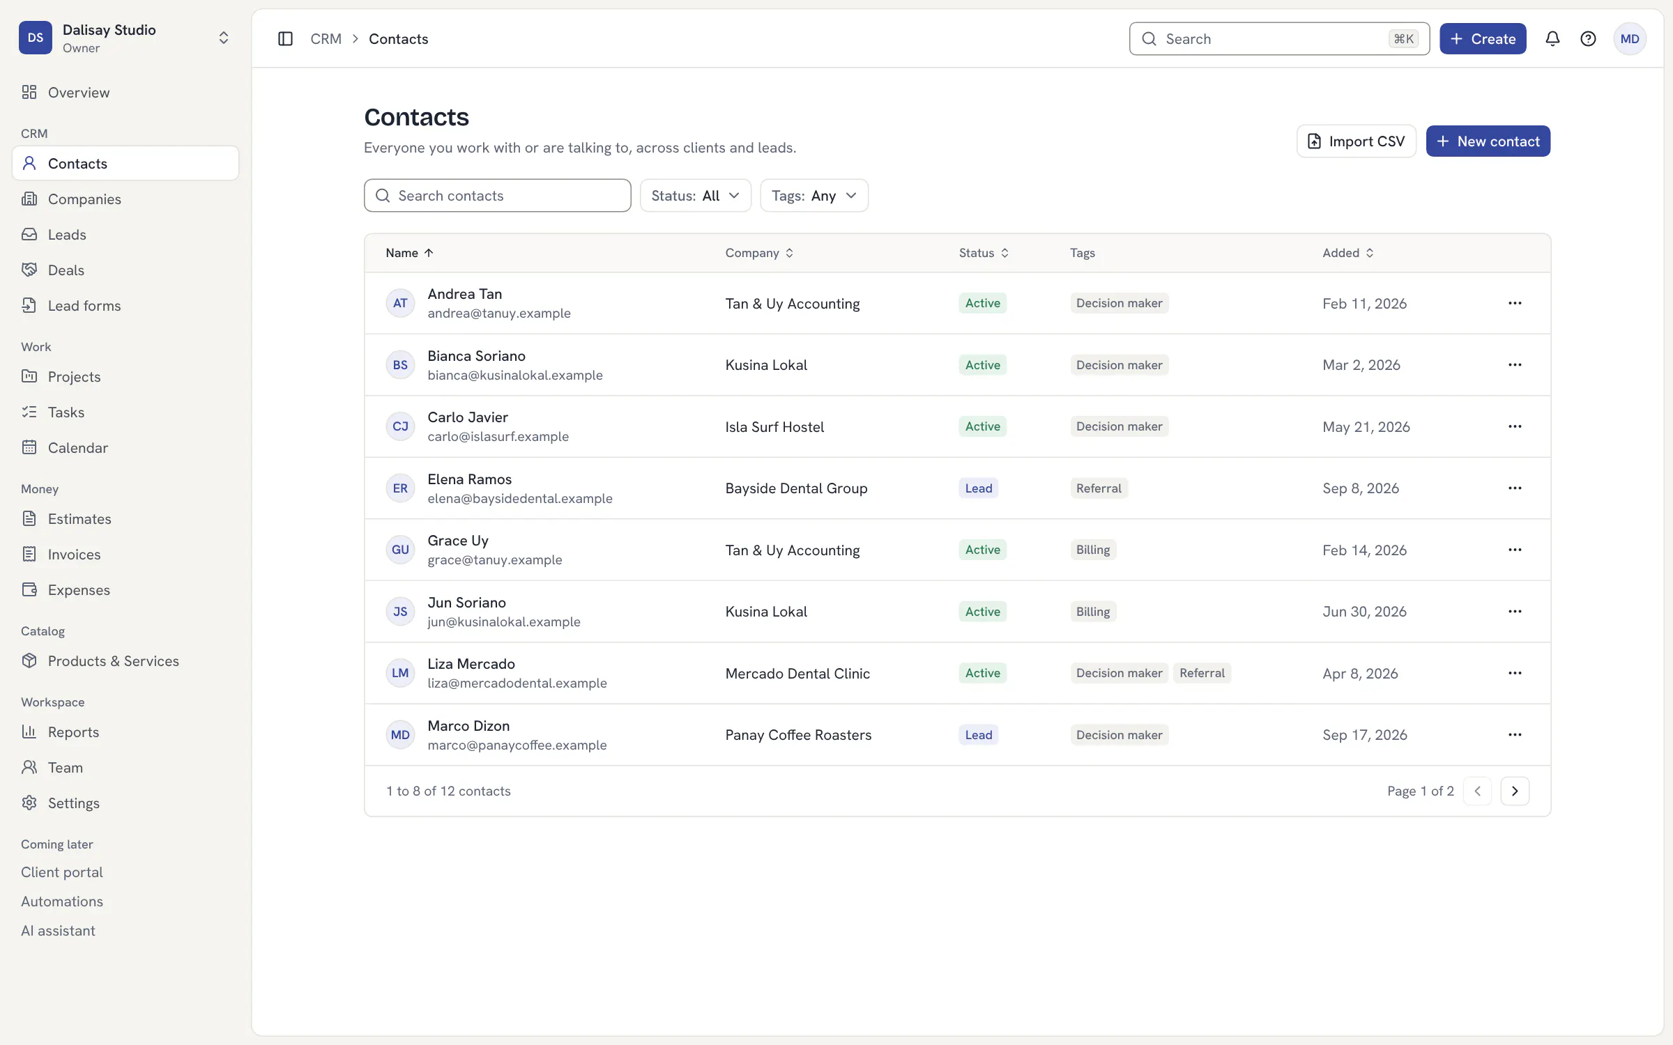Go to Companies in the sidebar

(125, 199)
